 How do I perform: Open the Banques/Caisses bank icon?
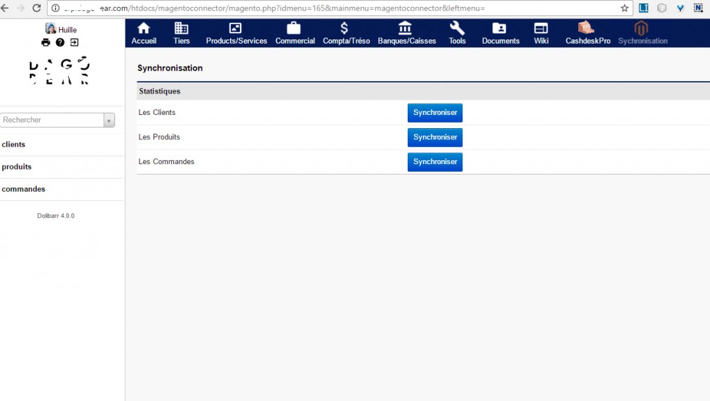point(405,28)
